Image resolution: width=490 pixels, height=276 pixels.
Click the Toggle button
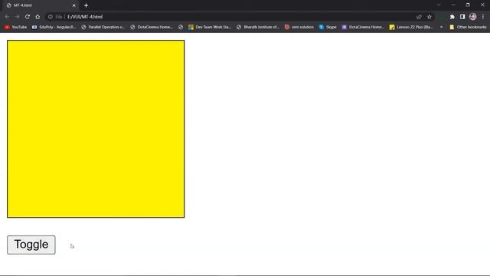tap(31, 245)
